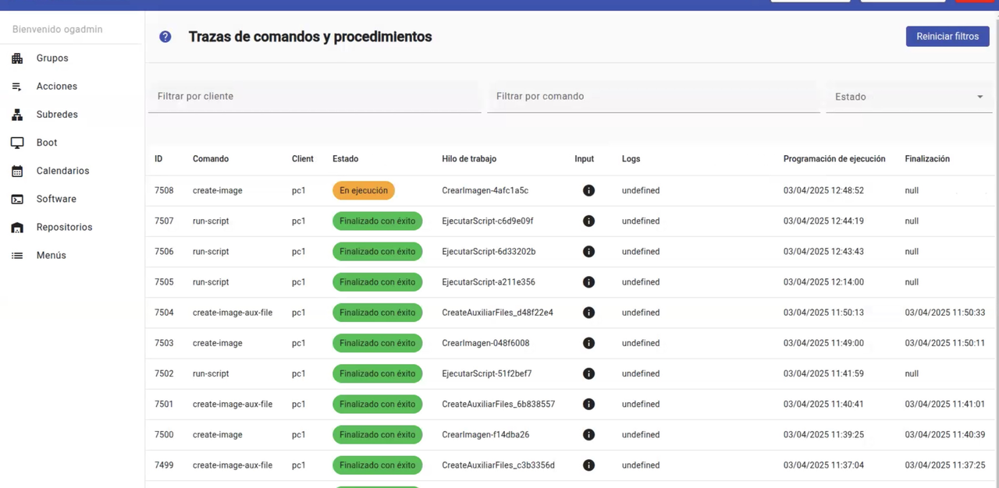This screenshot has width=999, height=488.
Task: Click the Reiniciar filtros button
Action: [x=947, y=36]
